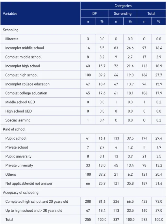
Task: Click the Surronding column header
Action: pyautogui.click(x=123, y=14)
